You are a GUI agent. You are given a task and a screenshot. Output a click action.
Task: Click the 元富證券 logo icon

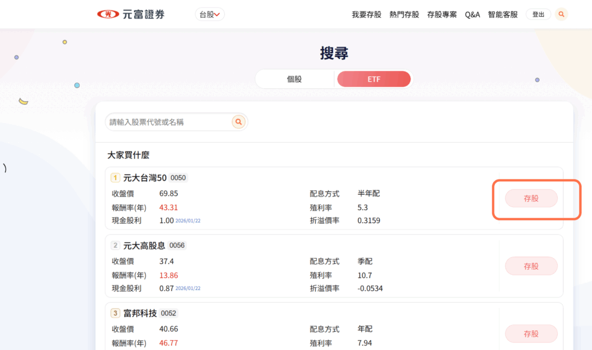click(108, 14)
